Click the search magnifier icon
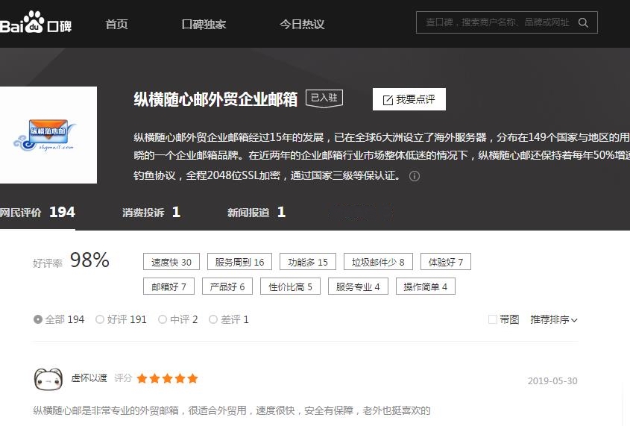The width and height of the screenshot is (630, 426). click(584, 23)
